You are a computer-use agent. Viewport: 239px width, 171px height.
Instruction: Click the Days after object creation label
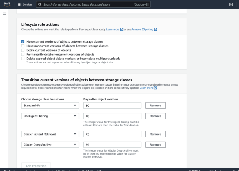tap(100, 99)
